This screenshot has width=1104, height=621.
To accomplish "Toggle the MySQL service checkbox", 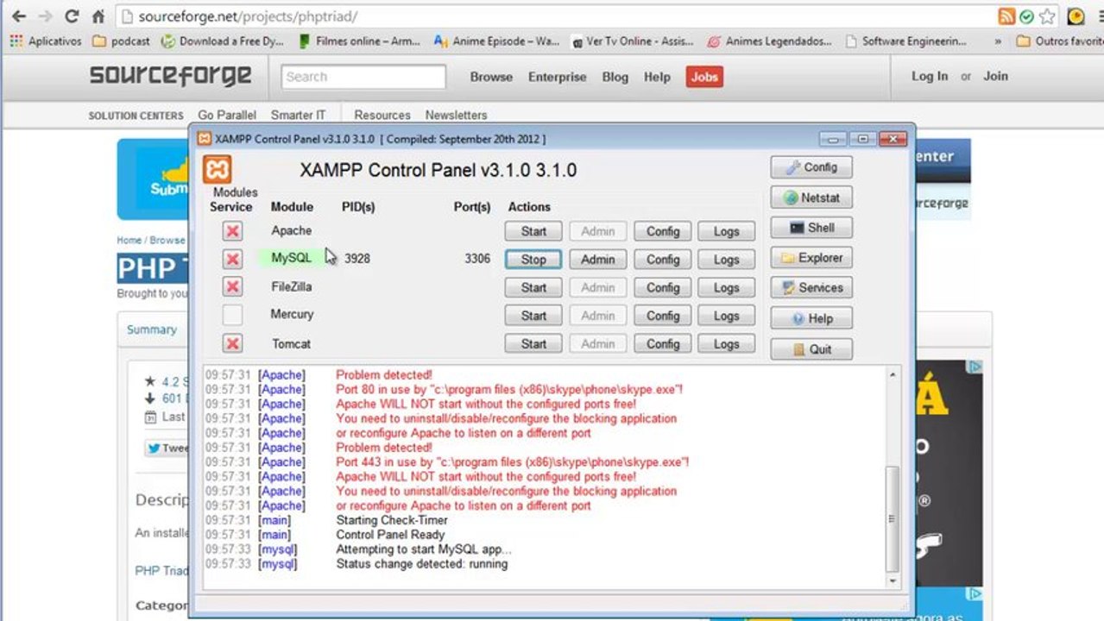I will tap(231, 259).
